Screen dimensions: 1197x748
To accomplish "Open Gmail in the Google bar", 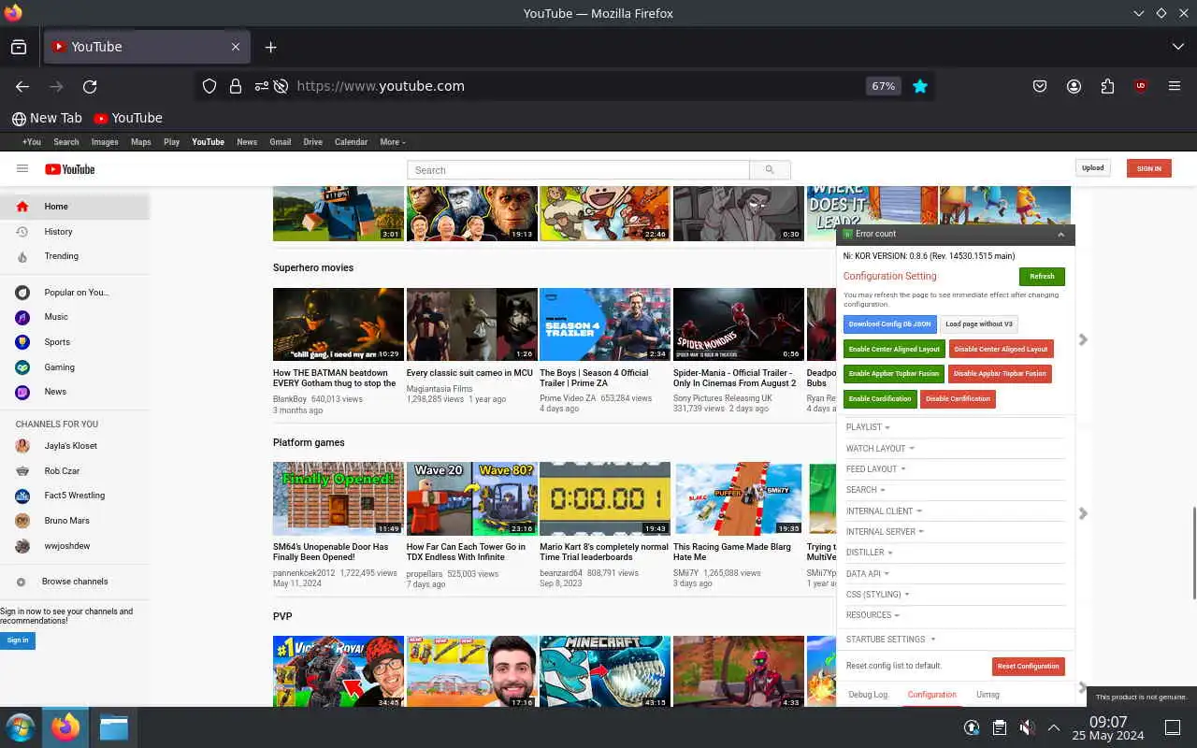I will point(281,142).
